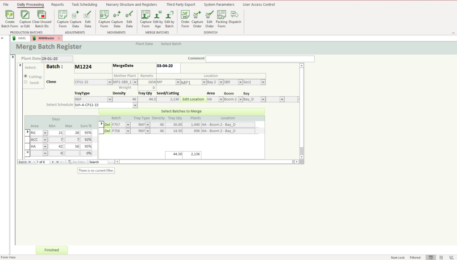This screenshot has height=260, width=457.
Task: Expand the TrayType 96IF dropdown
Action: pyautogui.click(x=110, y=99)
